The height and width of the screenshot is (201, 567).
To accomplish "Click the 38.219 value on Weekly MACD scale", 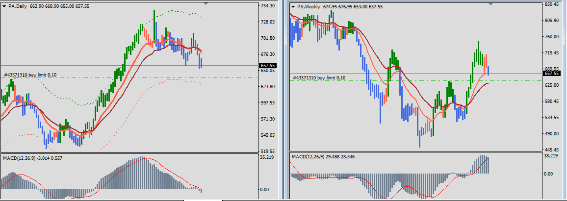I will tap(550, 156).
